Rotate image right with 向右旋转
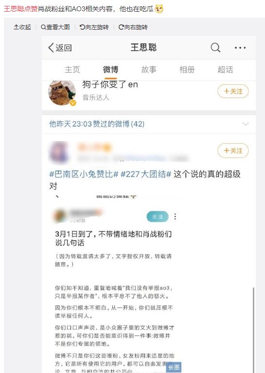The height and width of the screenshot is (373, 265). click(133, 27)
